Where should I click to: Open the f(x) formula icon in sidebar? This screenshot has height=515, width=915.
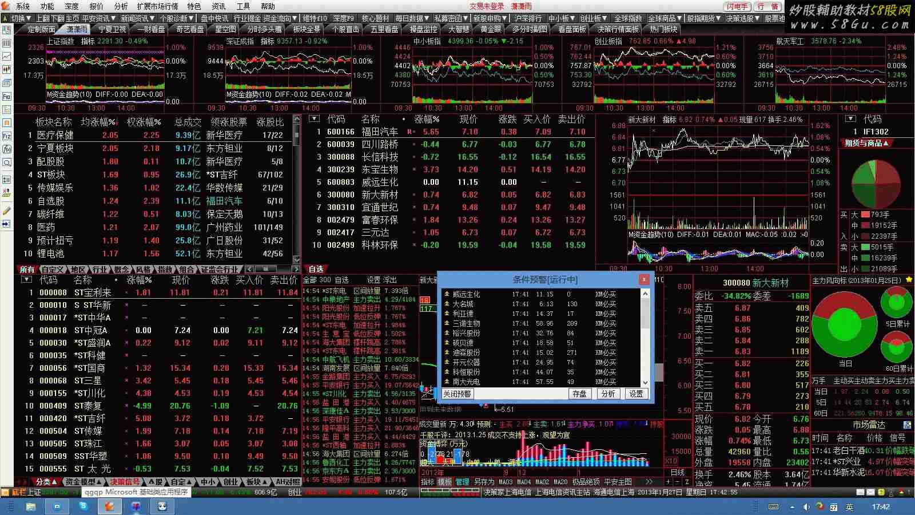point(6,149)
